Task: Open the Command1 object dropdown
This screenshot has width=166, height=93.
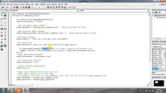Action: 78,11
